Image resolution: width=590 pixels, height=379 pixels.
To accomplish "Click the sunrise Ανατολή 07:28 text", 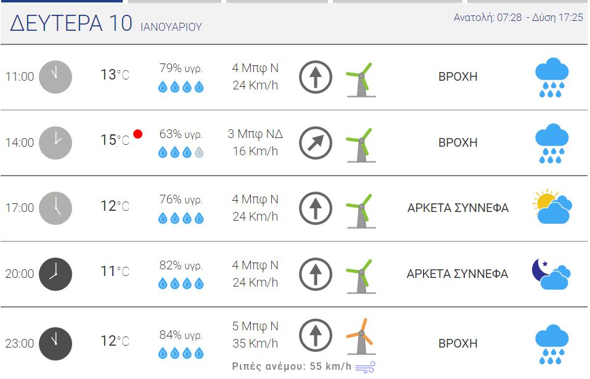I will pyautogui.click(x=488, y=17).
